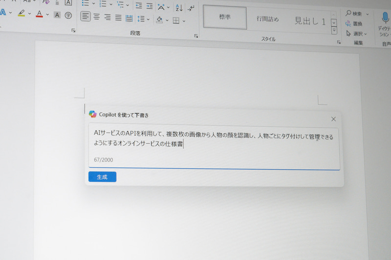Apply the character shading A button

(x=57, y=15)
